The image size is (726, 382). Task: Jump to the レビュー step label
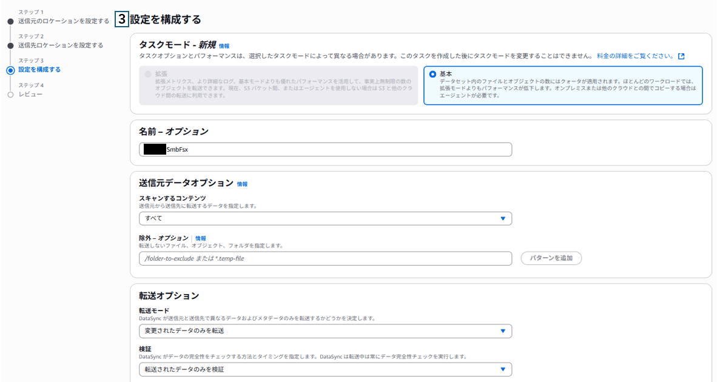pyautogui.click(x=30, y=95)
